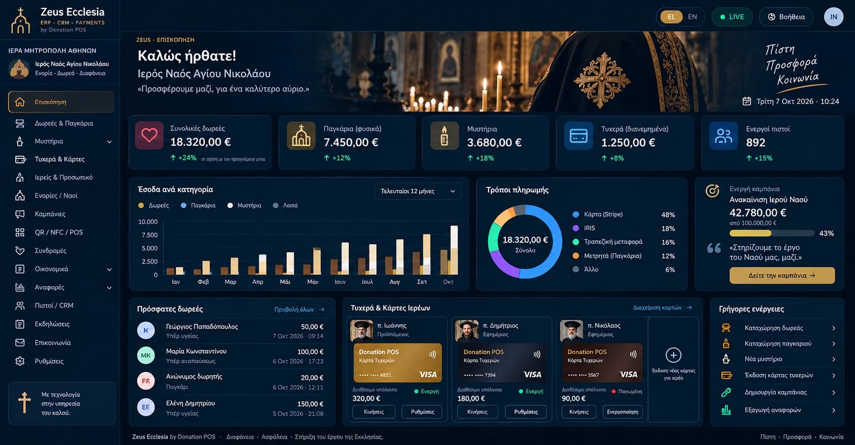Click the calendar icon beside the date
The width and height of the screenshot is (855, 445).
point(747,101)
